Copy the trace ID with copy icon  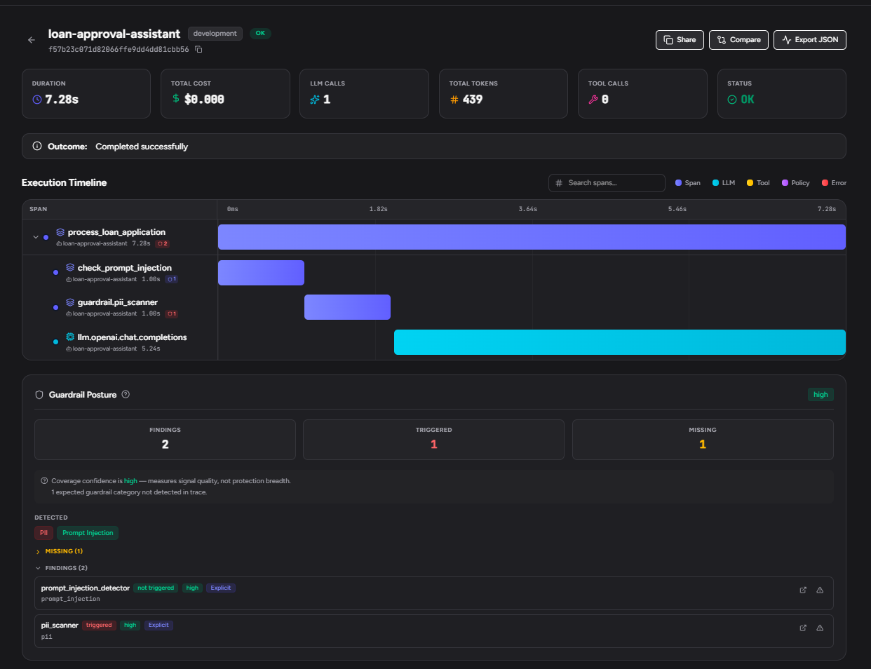coord(198,50)
